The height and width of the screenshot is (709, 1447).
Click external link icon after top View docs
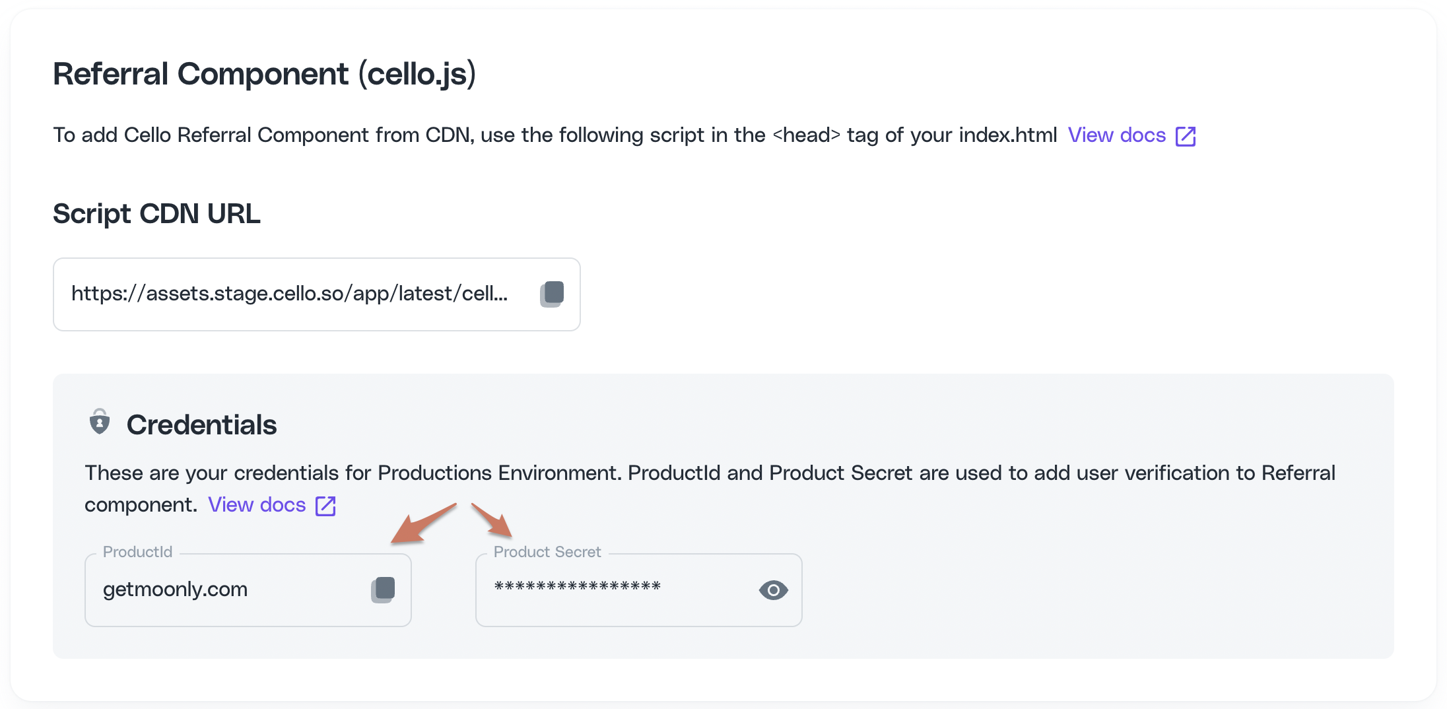(1186, 136)
